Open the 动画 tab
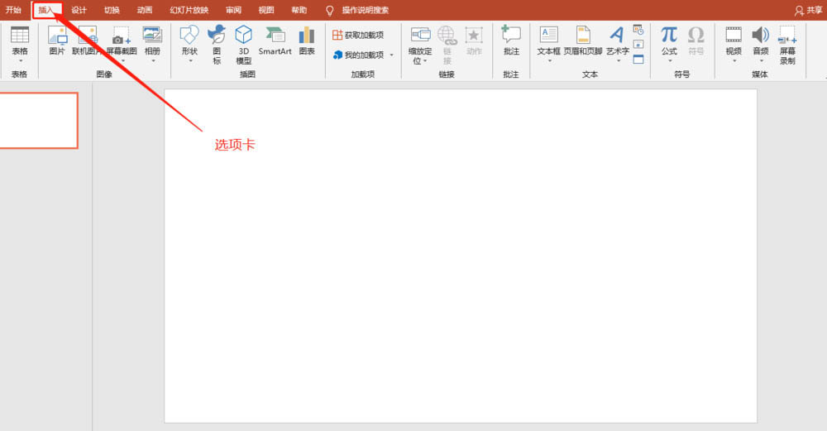 pos(145,10)
